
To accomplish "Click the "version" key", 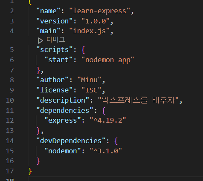I will coord(55,21).
